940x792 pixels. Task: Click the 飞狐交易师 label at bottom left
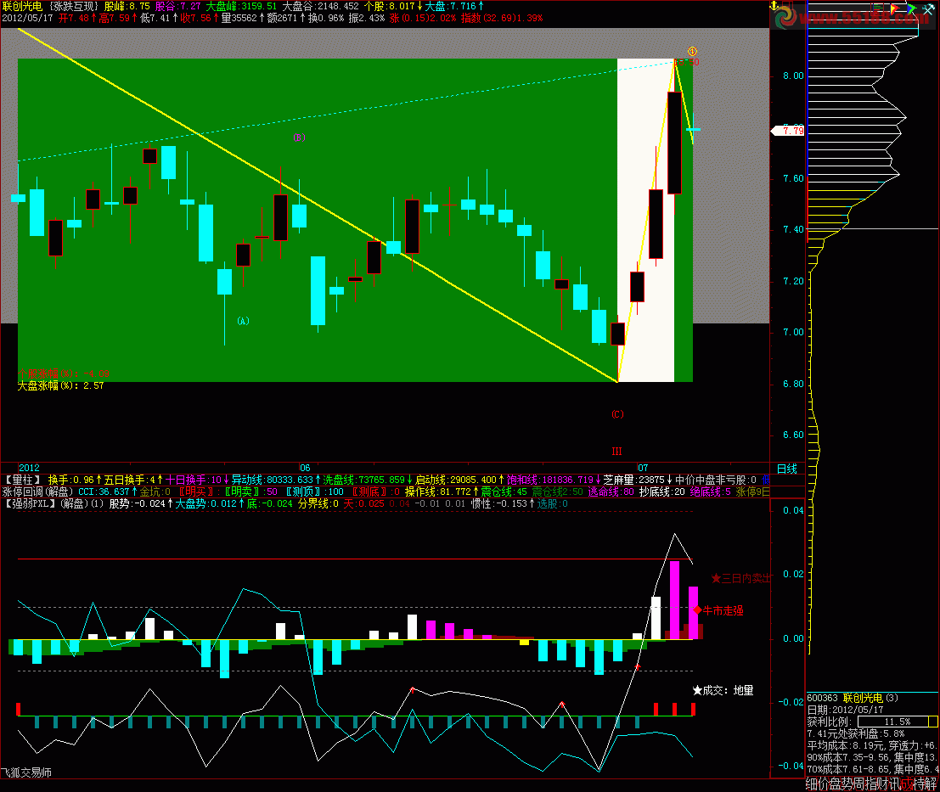tap(26, 772)
